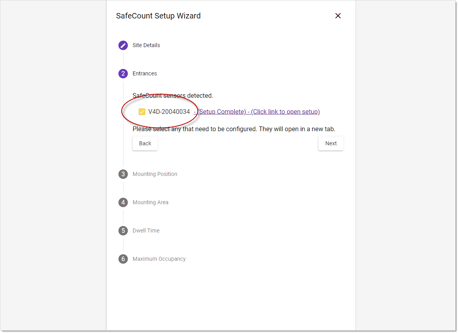Click the Back button
Screen dimensions: 458x333
click(x=145, y=143)
